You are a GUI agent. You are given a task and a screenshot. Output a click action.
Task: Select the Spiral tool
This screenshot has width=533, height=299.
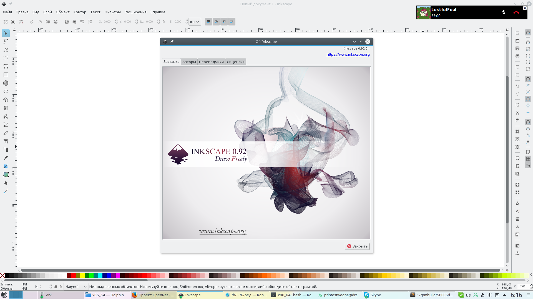[6, 108]
